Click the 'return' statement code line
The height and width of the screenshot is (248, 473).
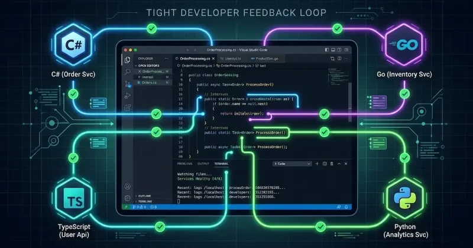click(242, 113)
